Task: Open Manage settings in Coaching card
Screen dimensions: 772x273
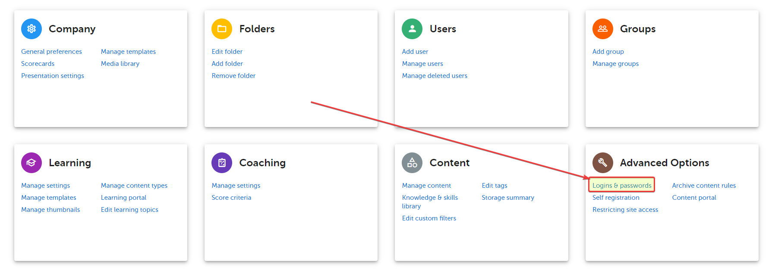Action: [x=236, y=186]
